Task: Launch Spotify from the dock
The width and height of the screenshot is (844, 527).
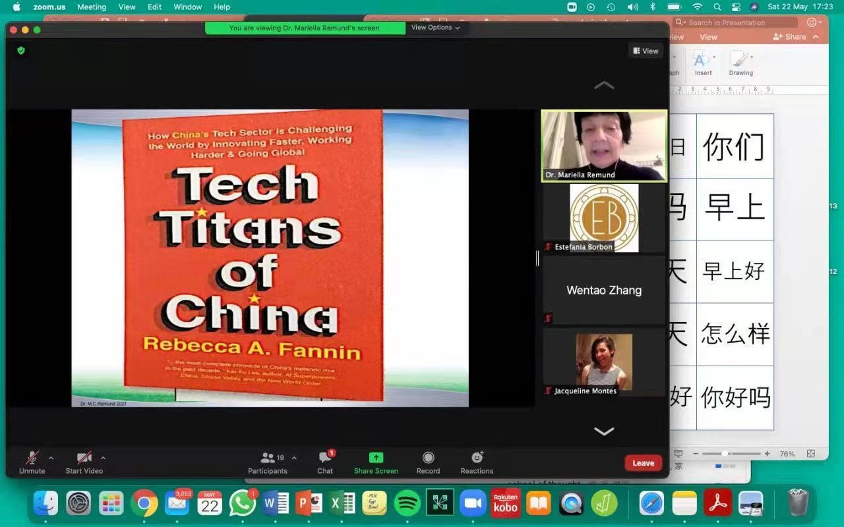Action: click(x=407, y=504)
